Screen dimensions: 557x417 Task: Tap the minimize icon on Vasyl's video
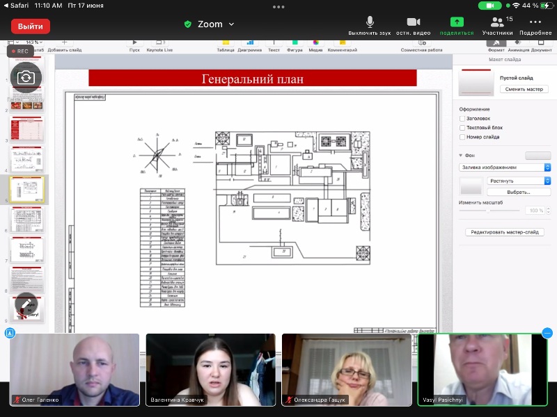coord(547,333)
